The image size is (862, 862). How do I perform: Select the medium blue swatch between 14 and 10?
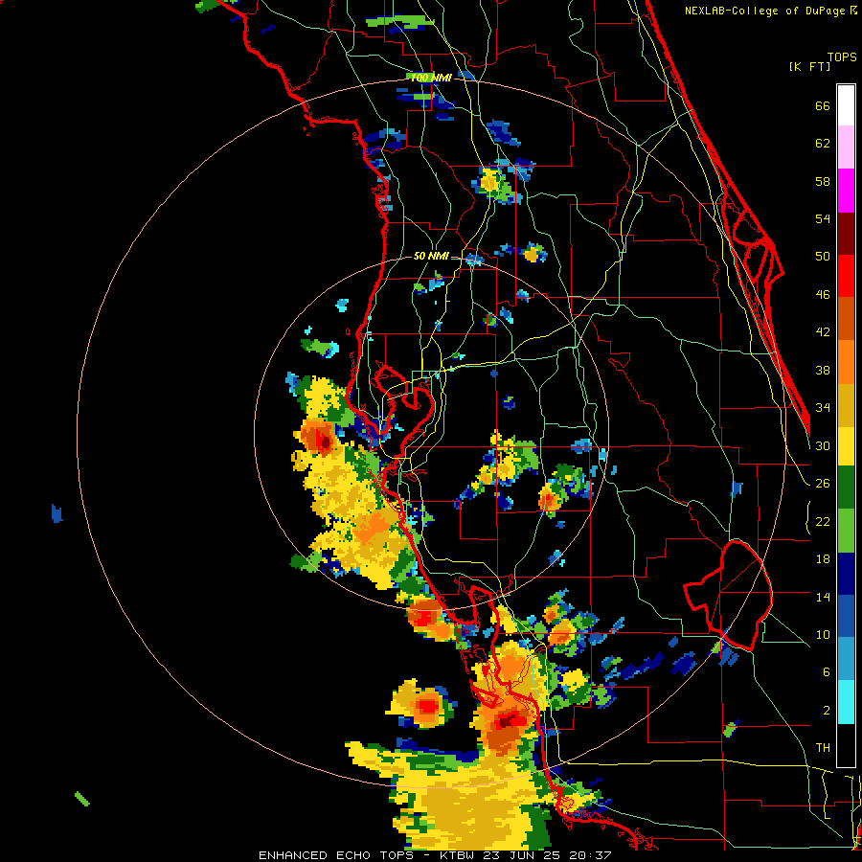point(846,616)
